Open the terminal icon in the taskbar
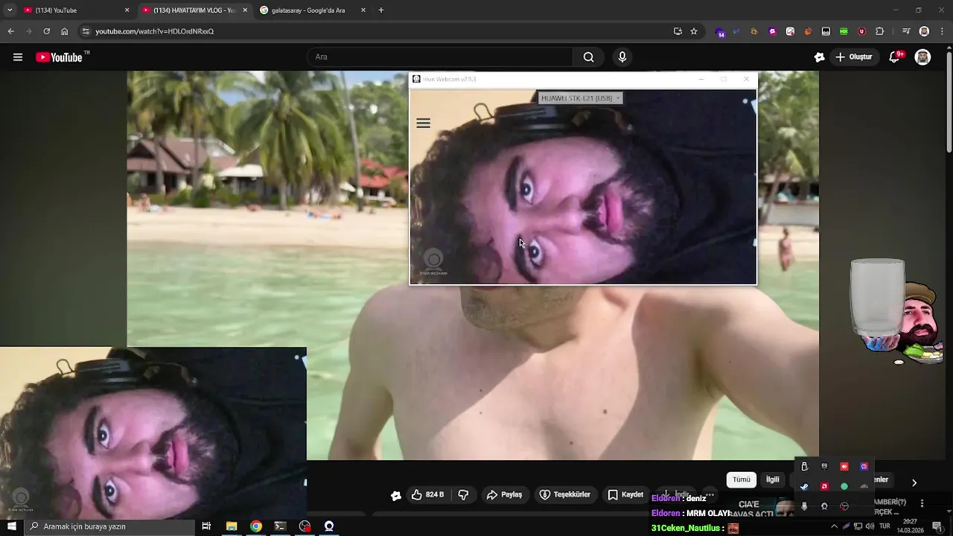 point(280,526)
